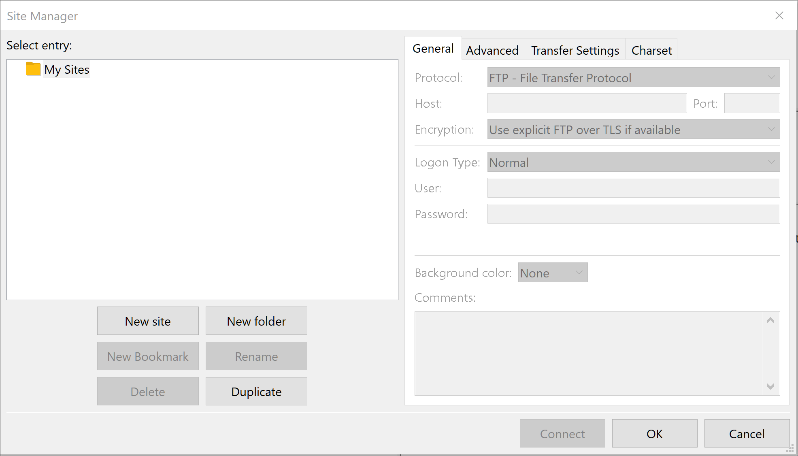This screenshot has height=456, width=798.
Task: Select the My Sites tree entry
Action: click(67, 69)
